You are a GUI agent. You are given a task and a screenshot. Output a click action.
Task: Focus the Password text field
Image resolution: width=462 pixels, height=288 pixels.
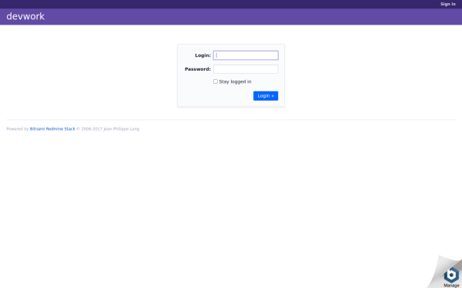(246, 69)
